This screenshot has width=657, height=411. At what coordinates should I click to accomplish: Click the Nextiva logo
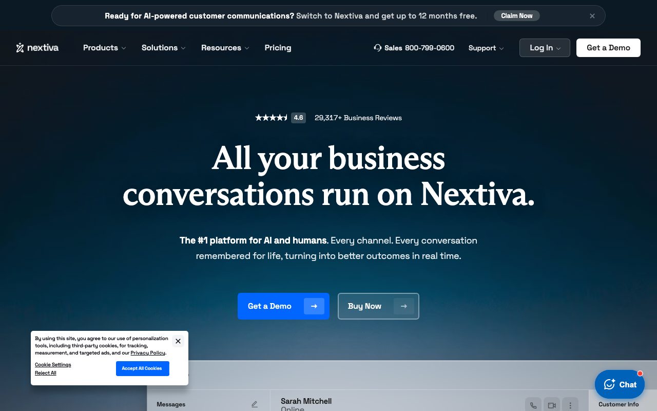click(37, 48)
